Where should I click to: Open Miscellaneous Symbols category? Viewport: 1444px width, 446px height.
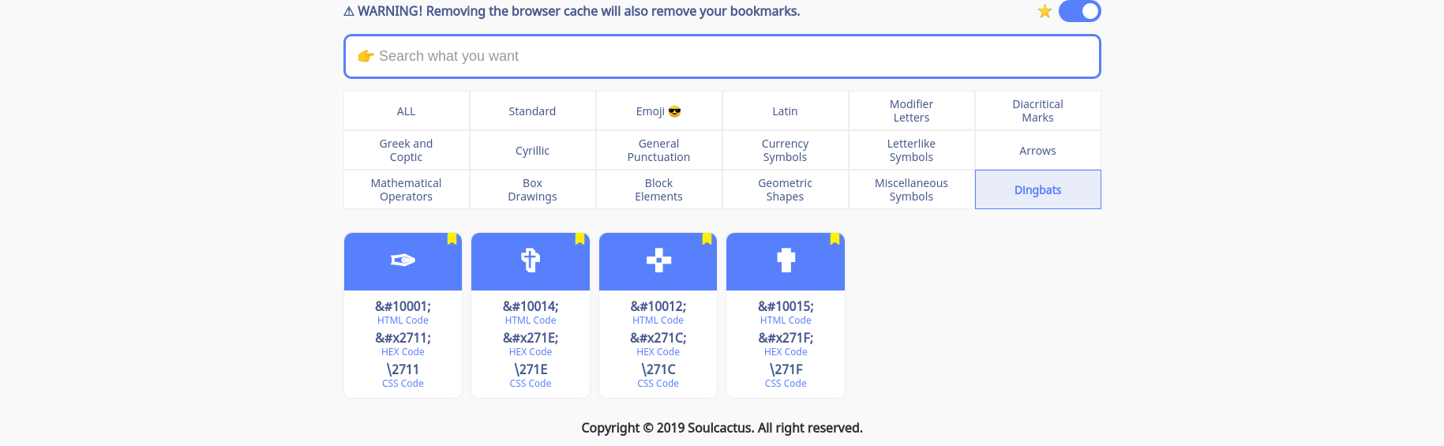912,189
